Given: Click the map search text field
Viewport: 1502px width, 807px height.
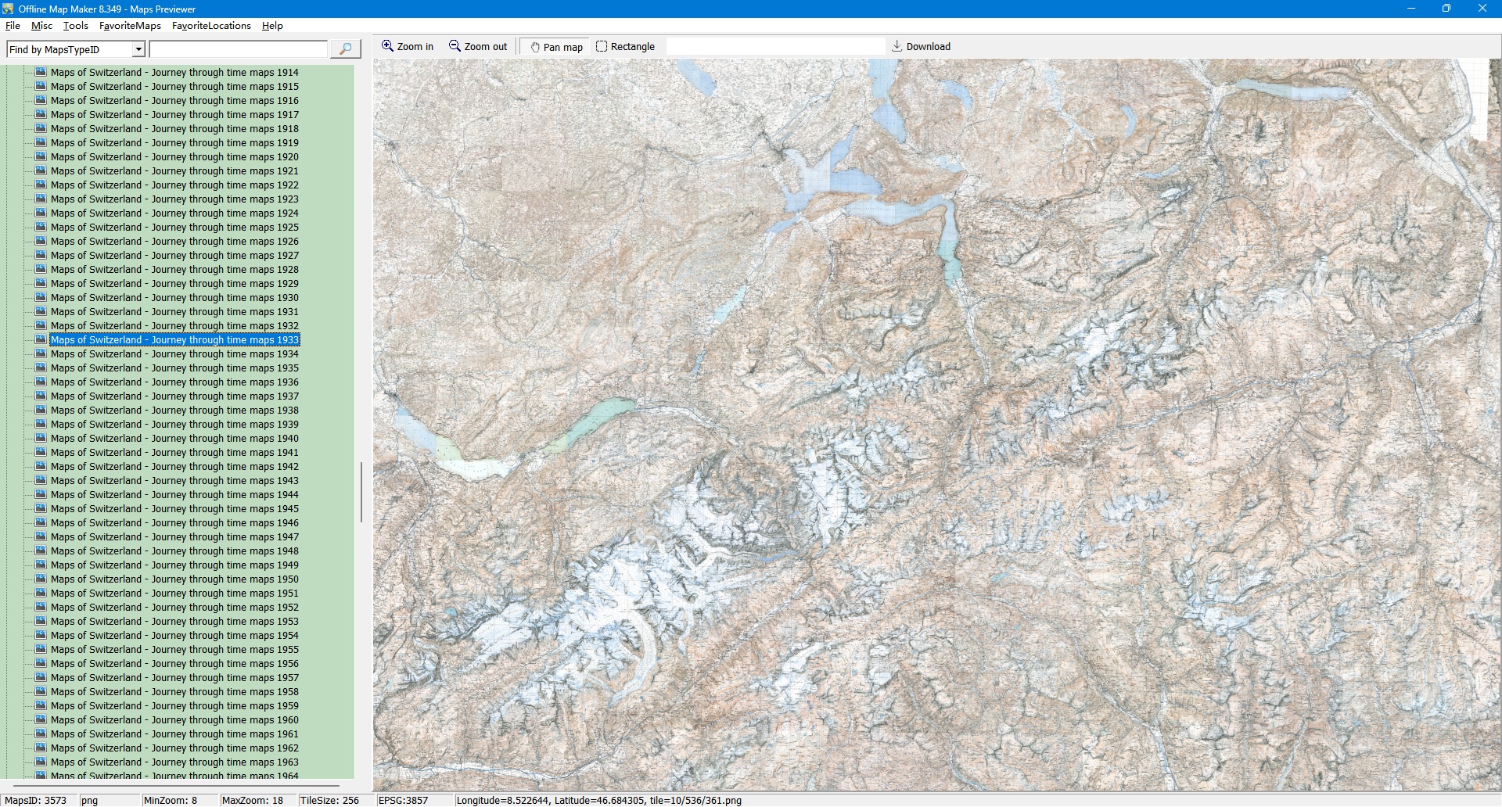Looking at the screenshot, I should coord(238,49).
